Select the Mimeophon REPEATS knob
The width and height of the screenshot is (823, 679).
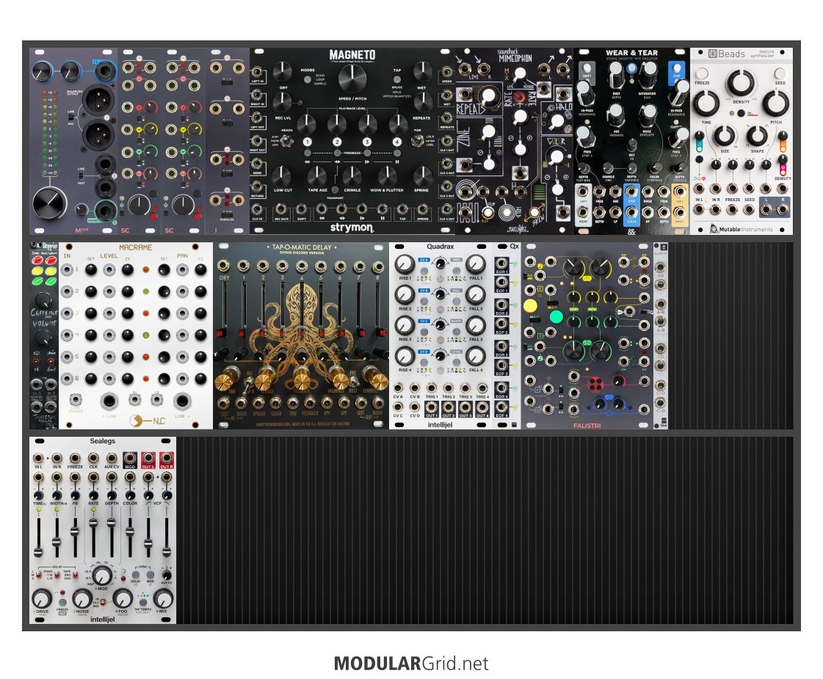coord(487,97)
